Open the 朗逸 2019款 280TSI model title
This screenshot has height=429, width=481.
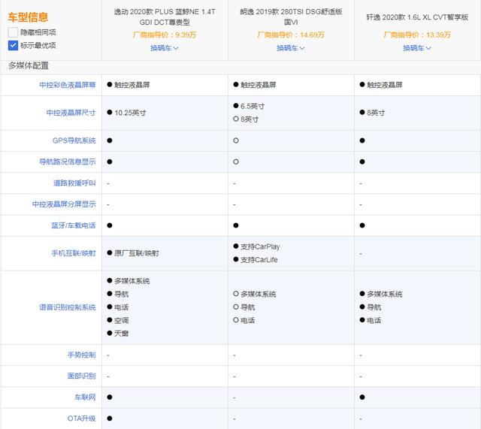(291, 17)
